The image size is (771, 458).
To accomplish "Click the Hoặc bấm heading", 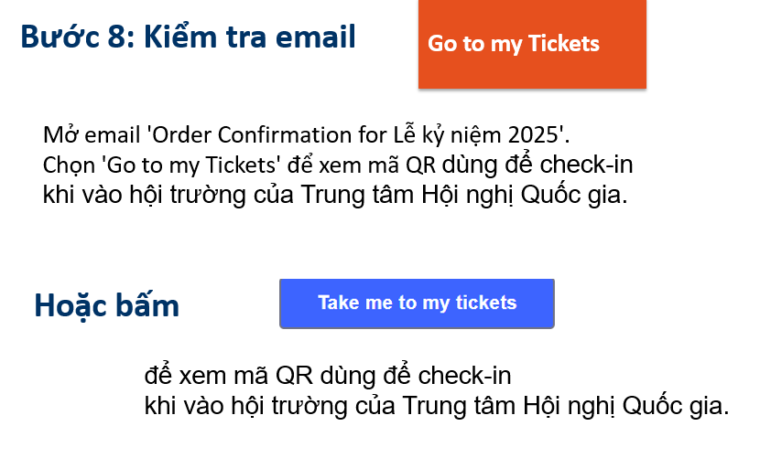I will [106, 305].
